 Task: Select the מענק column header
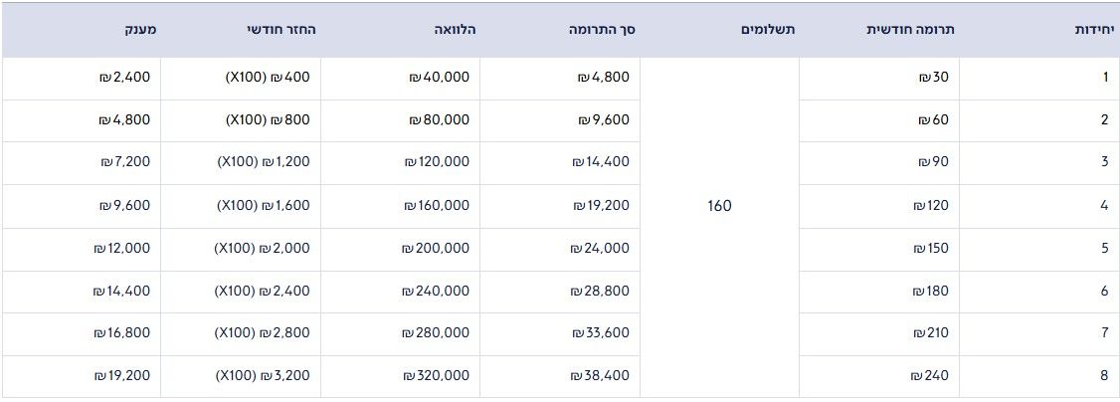click(x=138, y=30)
